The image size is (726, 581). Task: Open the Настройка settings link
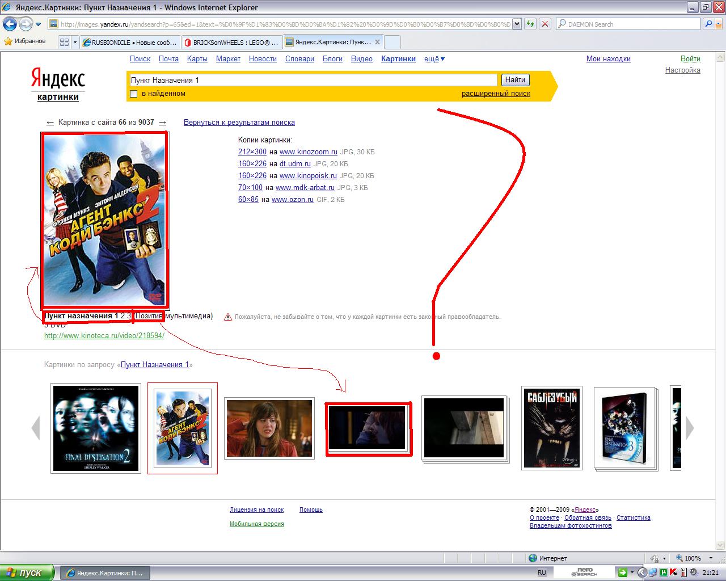click(x=683, y=70)
